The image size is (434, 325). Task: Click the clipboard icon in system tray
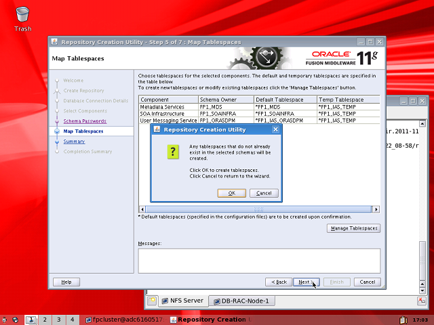tap(403, 320)
